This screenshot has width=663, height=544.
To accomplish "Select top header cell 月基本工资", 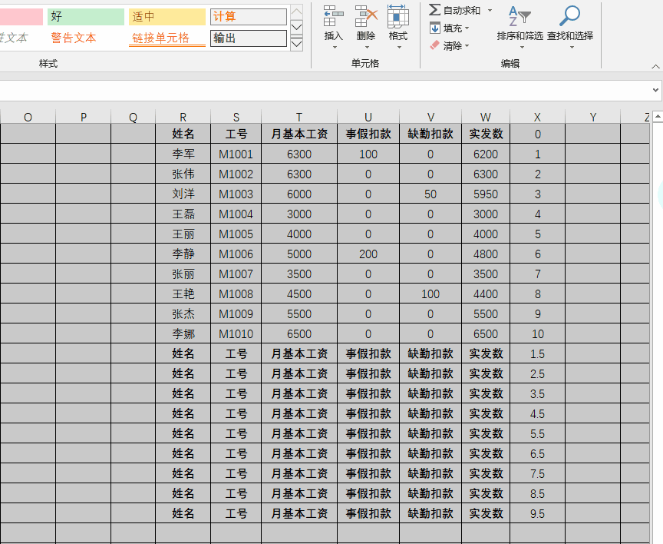I will (299, 134).
